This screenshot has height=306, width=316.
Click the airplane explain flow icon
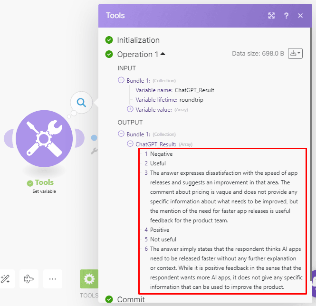[29, 279]
